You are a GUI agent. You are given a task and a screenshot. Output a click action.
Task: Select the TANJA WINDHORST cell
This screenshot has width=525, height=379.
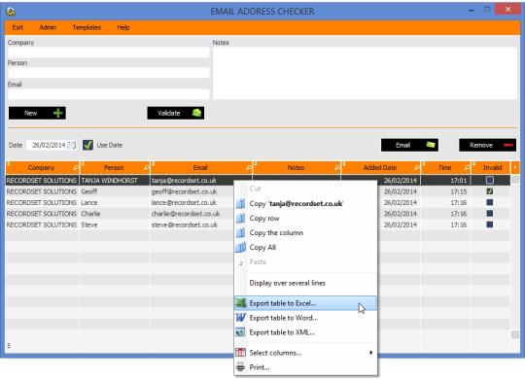coord(115,181)
